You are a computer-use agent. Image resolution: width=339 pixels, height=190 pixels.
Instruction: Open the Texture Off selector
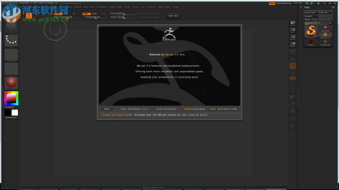11,69
